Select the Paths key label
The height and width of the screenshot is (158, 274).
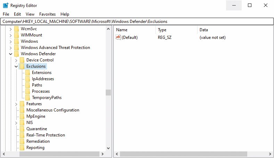[x=37, y=85]
